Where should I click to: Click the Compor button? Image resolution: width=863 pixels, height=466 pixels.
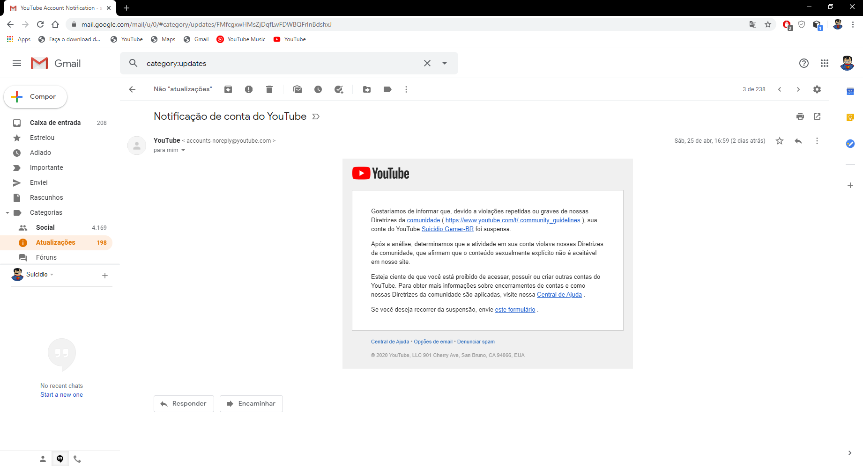pos(35,97)
